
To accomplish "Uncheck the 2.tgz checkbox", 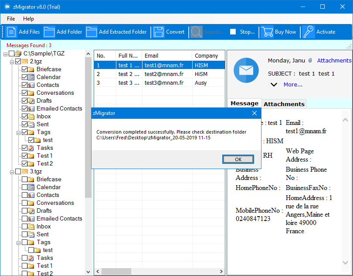I will pyautogui.click(x=18, y=62).
